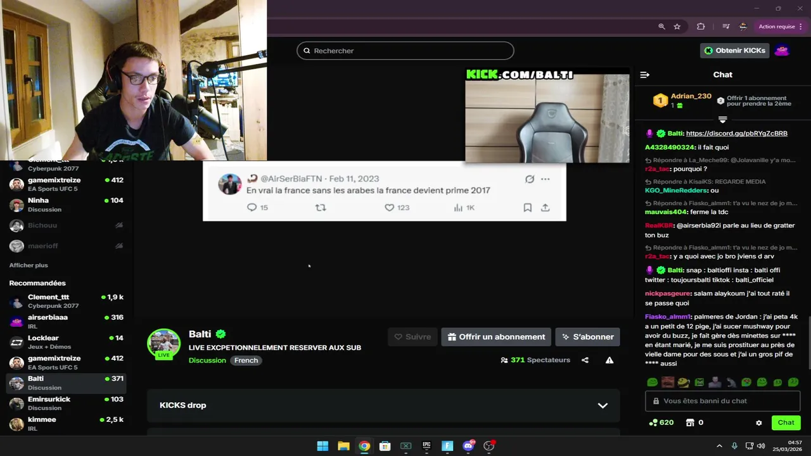The image size is (811, 456).
Task: Open the airserbiaaa IRL channel in the sidebar
Action: 67,321
